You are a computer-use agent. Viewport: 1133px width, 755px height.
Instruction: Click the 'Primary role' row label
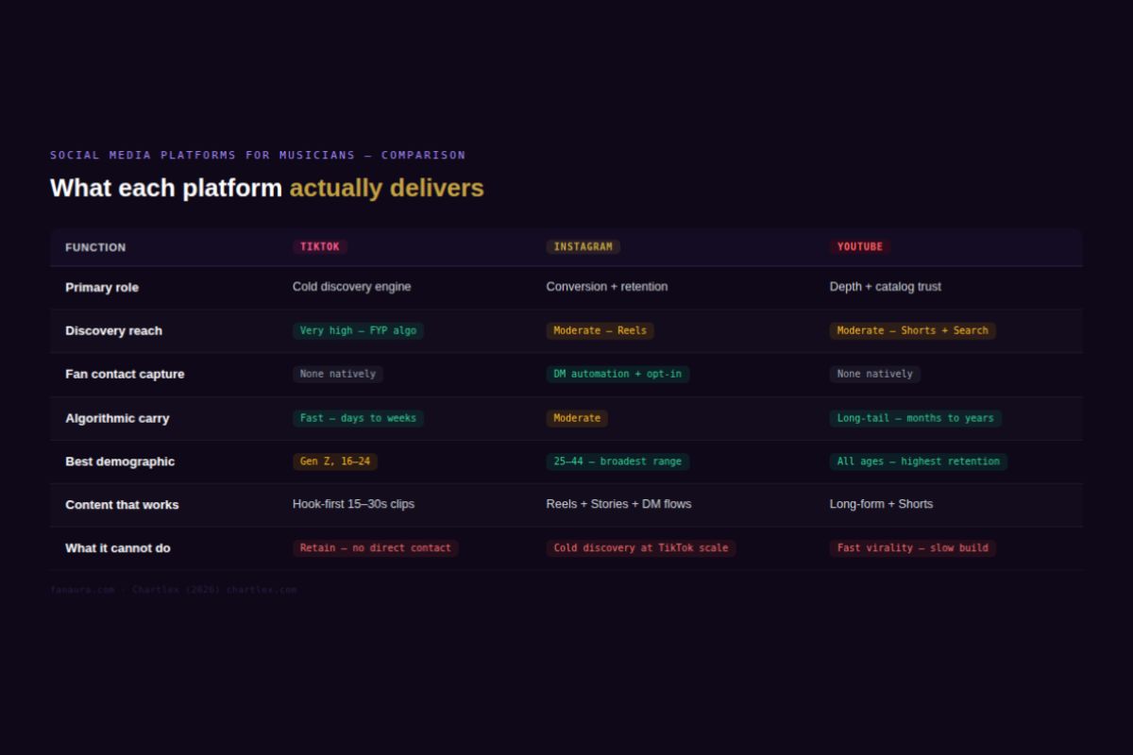click(x=102, y=287)
